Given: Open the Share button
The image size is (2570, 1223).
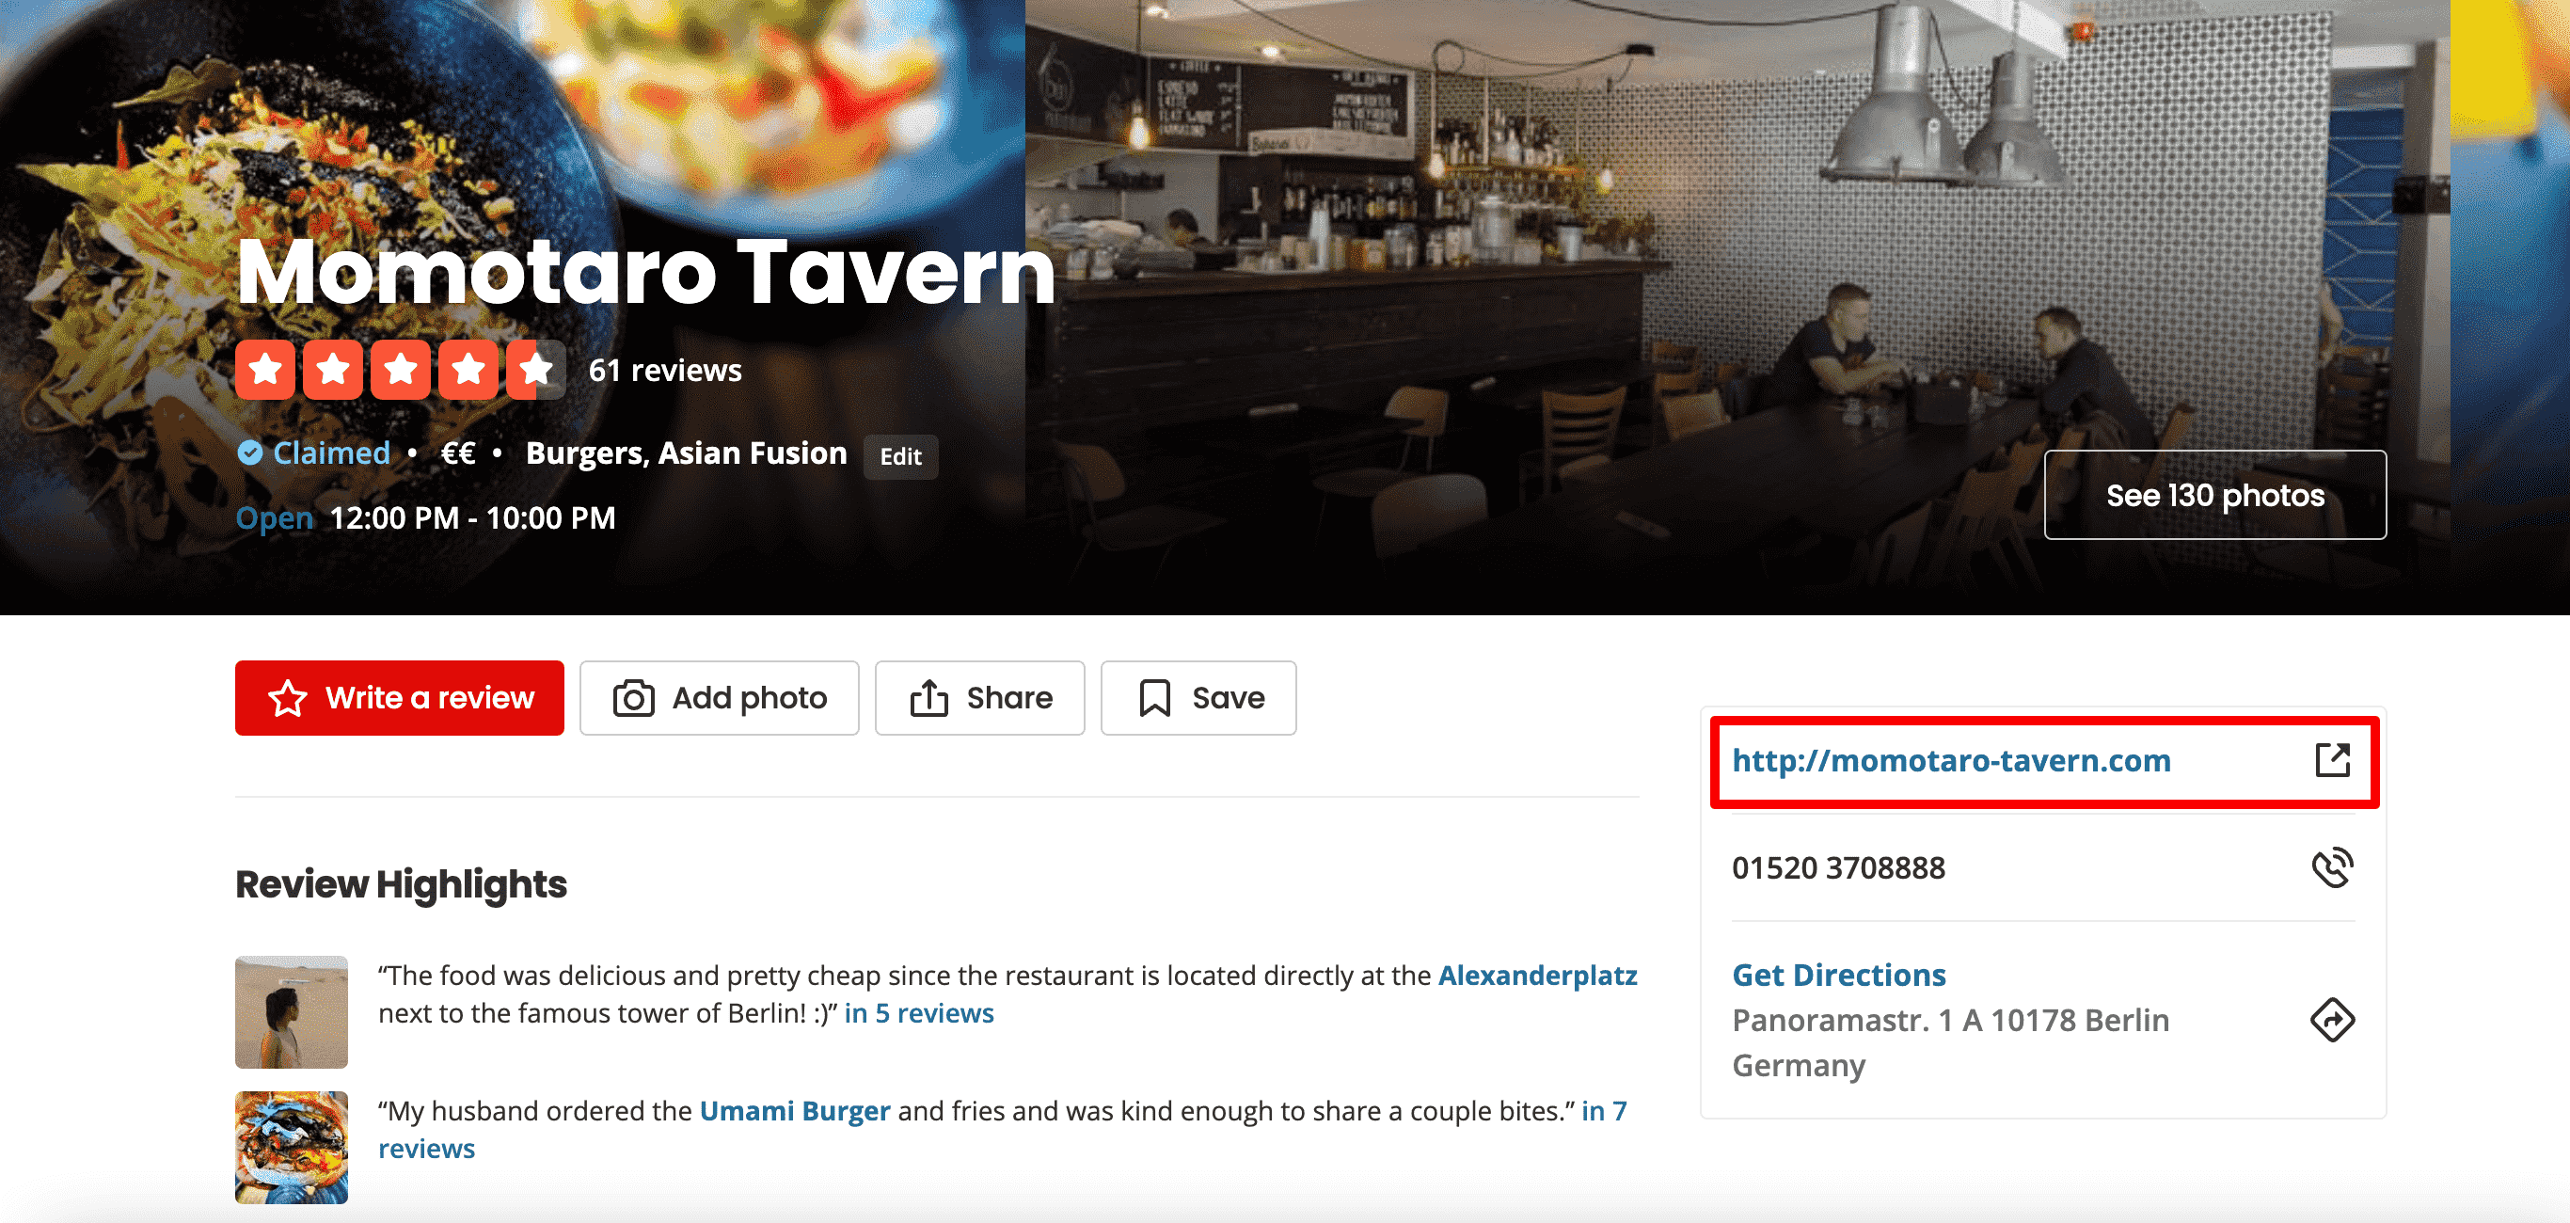Looking at the screenshot, I should point(979,697).
